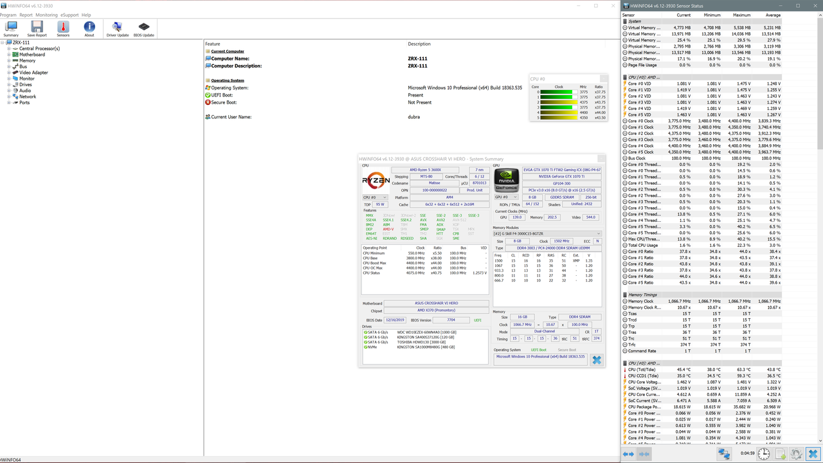Expand the Bus tree node
The width and height of the screenshot is (823, 463).
pyautogui.click(x=9, y=66)
